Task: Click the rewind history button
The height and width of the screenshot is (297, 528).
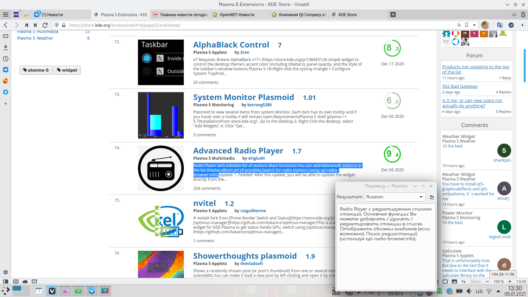Action: pos(27,25)
